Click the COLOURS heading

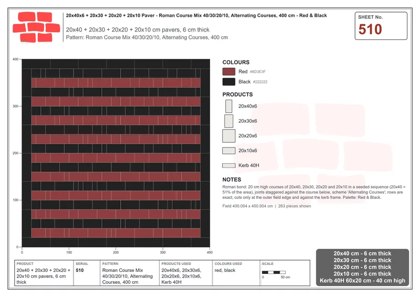coord(236,62)
